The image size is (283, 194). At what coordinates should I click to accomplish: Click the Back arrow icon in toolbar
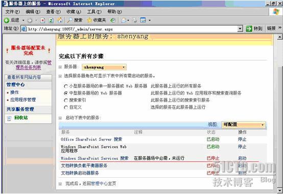7,20
